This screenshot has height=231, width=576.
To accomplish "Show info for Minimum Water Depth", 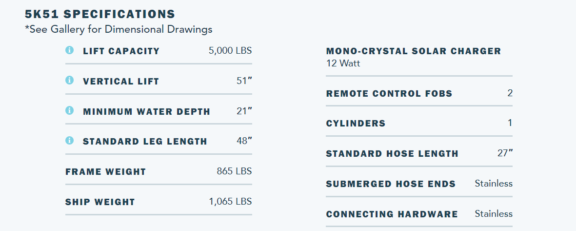I will point(69,110).
